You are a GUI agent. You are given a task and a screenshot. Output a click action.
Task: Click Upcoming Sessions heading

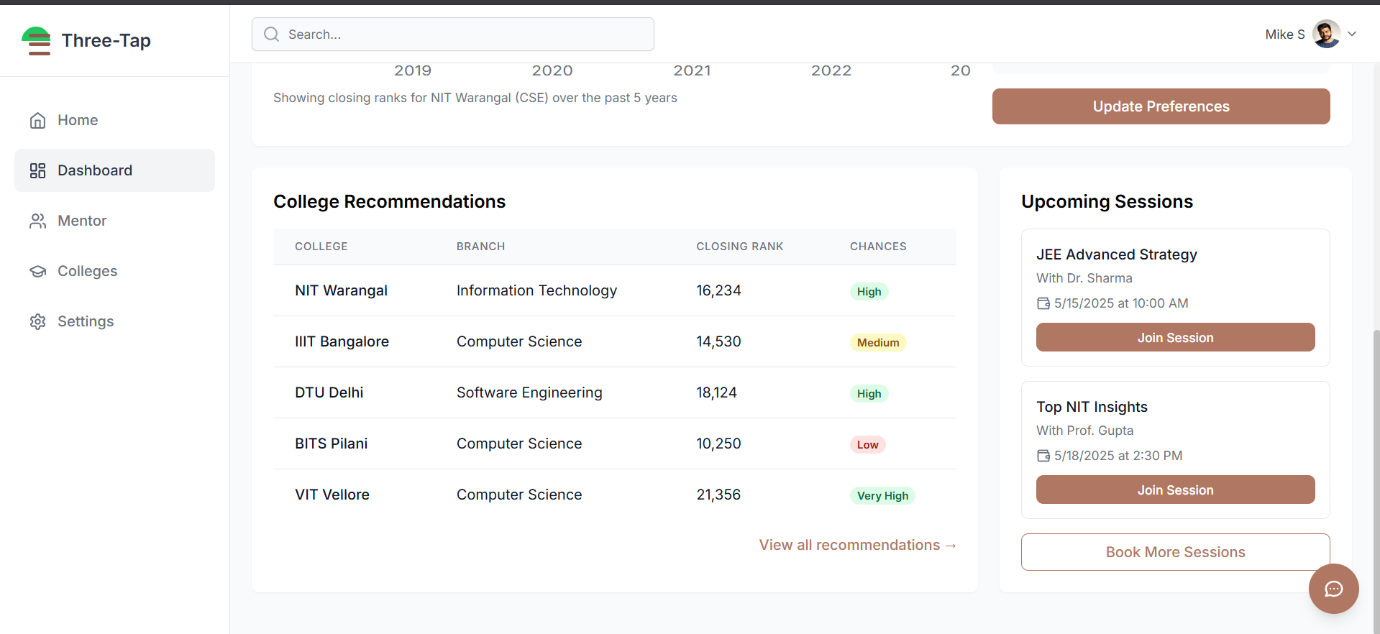(1107, 201)
